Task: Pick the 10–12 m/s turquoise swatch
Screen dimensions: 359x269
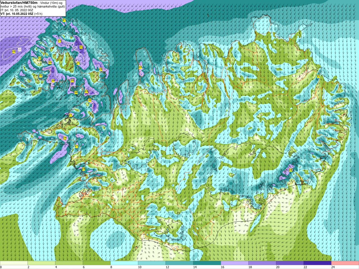Action: coord(152,263)
